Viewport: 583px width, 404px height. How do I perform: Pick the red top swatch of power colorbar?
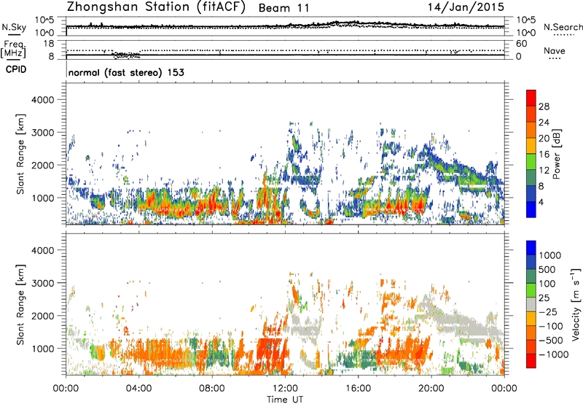pyautogui.click(x=531, y=98)
